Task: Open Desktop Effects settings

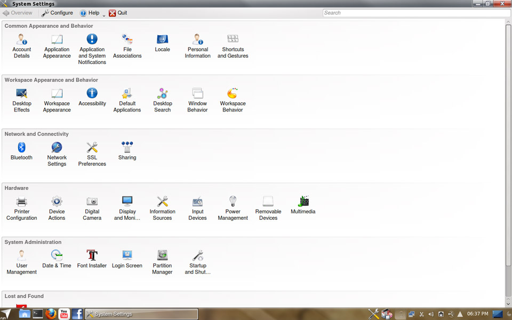Action: (x=22, y=100)
